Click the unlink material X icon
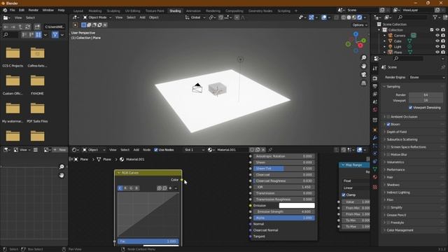The height and width of the screenshot is (252, 448). coord(263,150)
